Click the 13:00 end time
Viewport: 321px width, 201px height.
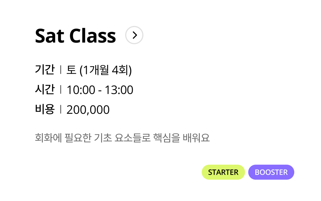pos(119,90)
